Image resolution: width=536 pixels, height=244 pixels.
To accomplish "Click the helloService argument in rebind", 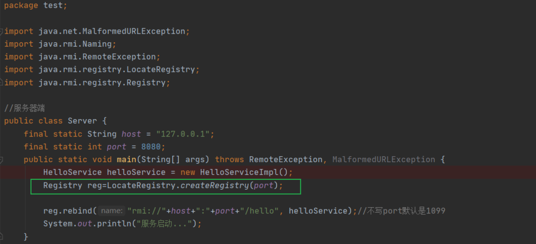I will click(x=318, y=211).
